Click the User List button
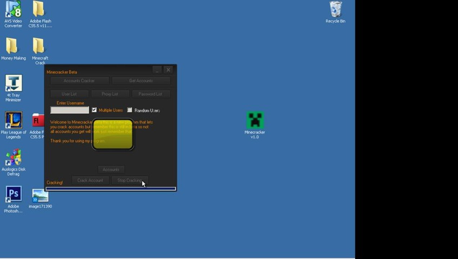Image resolution: width=458 pixels, height=259 pixels. click(x=69, y=94)
